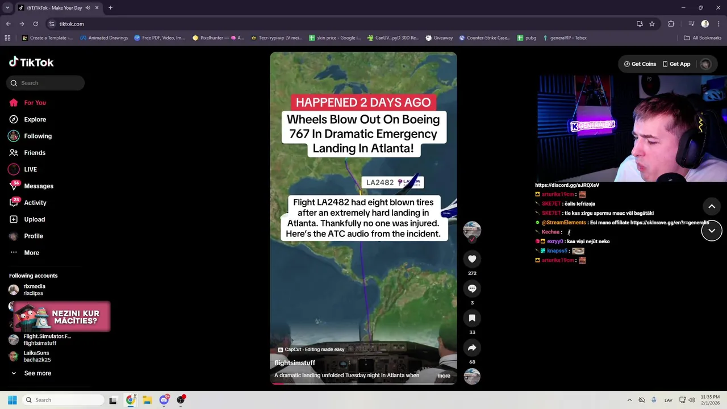Click the Windows taskbar search box
This screenshot has width=727, height=409.
(x=62, y=400)
